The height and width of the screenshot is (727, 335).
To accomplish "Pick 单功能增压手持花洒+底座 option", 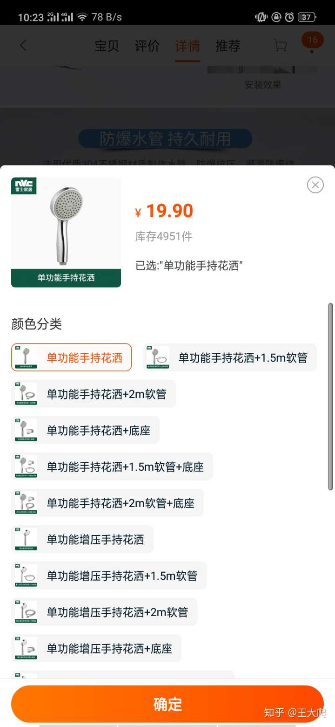I will coord(96,648).
